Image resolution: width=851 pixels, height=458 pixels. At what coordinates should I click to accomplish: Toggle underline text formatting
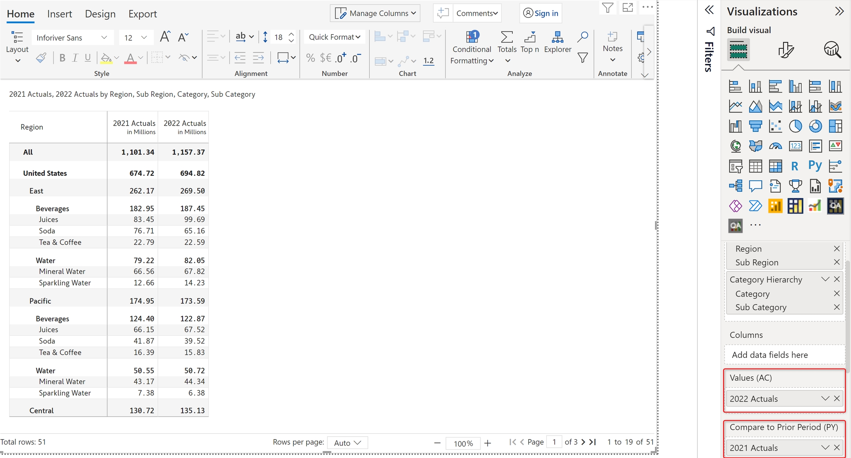click(88, 58)
